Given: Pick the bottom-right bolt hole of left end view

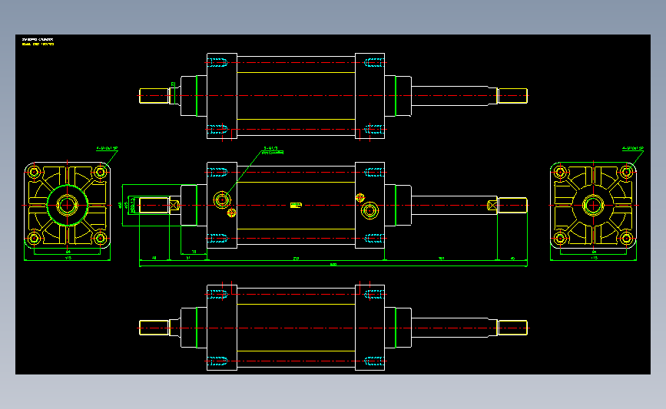Looking at the screenshot, I should click(x=100, y=238).
